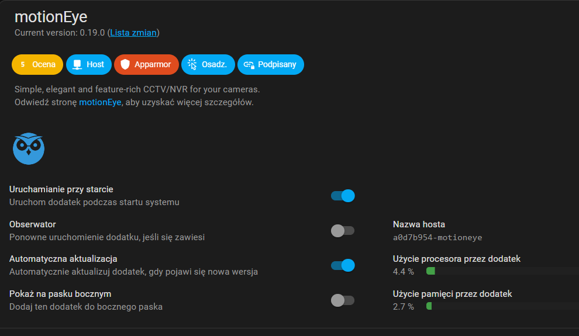Click the Apparmor shield chip
Image resolution: width=579 pixels, height=336 pixels.
(146, 64)
